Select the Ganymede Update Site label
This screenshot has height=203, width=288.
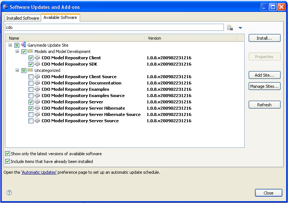coord(48,45)
